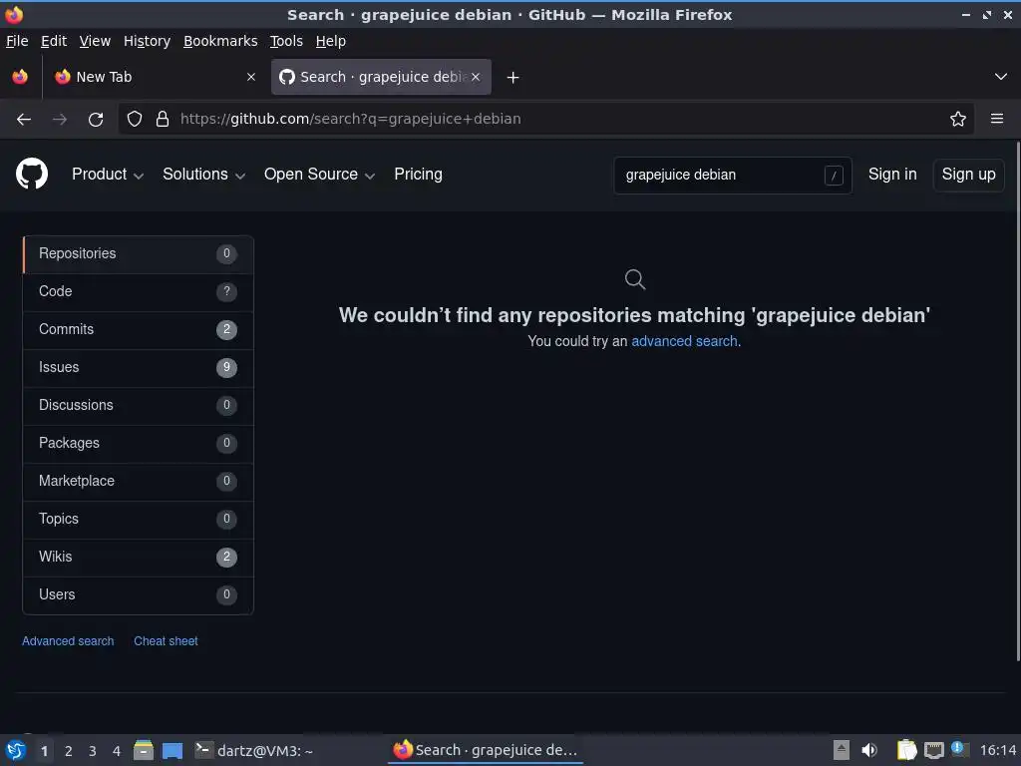Screen dimensions: 1021x766
Task: Go back with the browser back arrow
Action: coord(24,120)
